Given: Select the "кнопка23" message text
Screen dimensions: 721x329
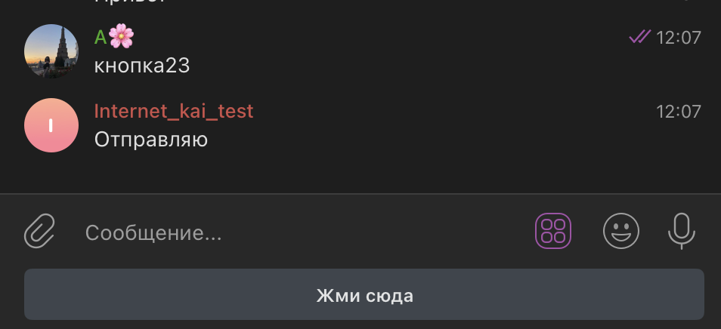Looking at the screenshot, I should (142, 66).
